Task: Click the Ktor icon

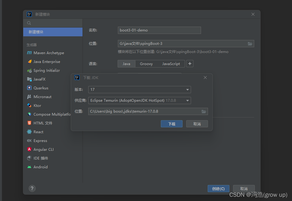Action: click(x=29, y=105)
